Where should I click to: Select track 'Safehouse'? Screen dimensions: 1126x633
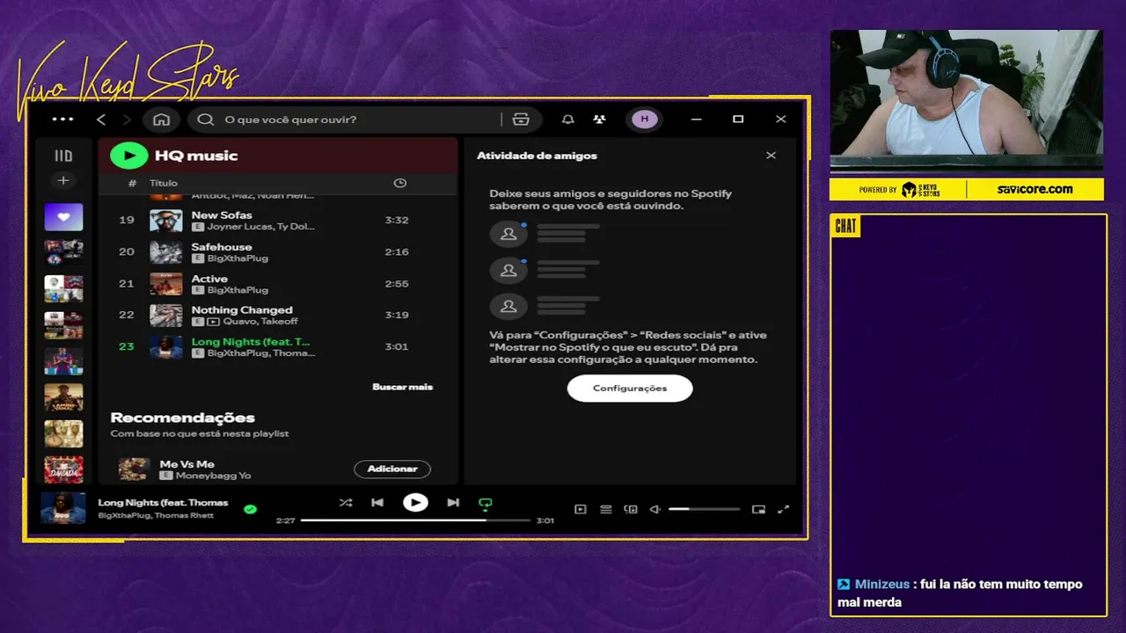point(277,251)
